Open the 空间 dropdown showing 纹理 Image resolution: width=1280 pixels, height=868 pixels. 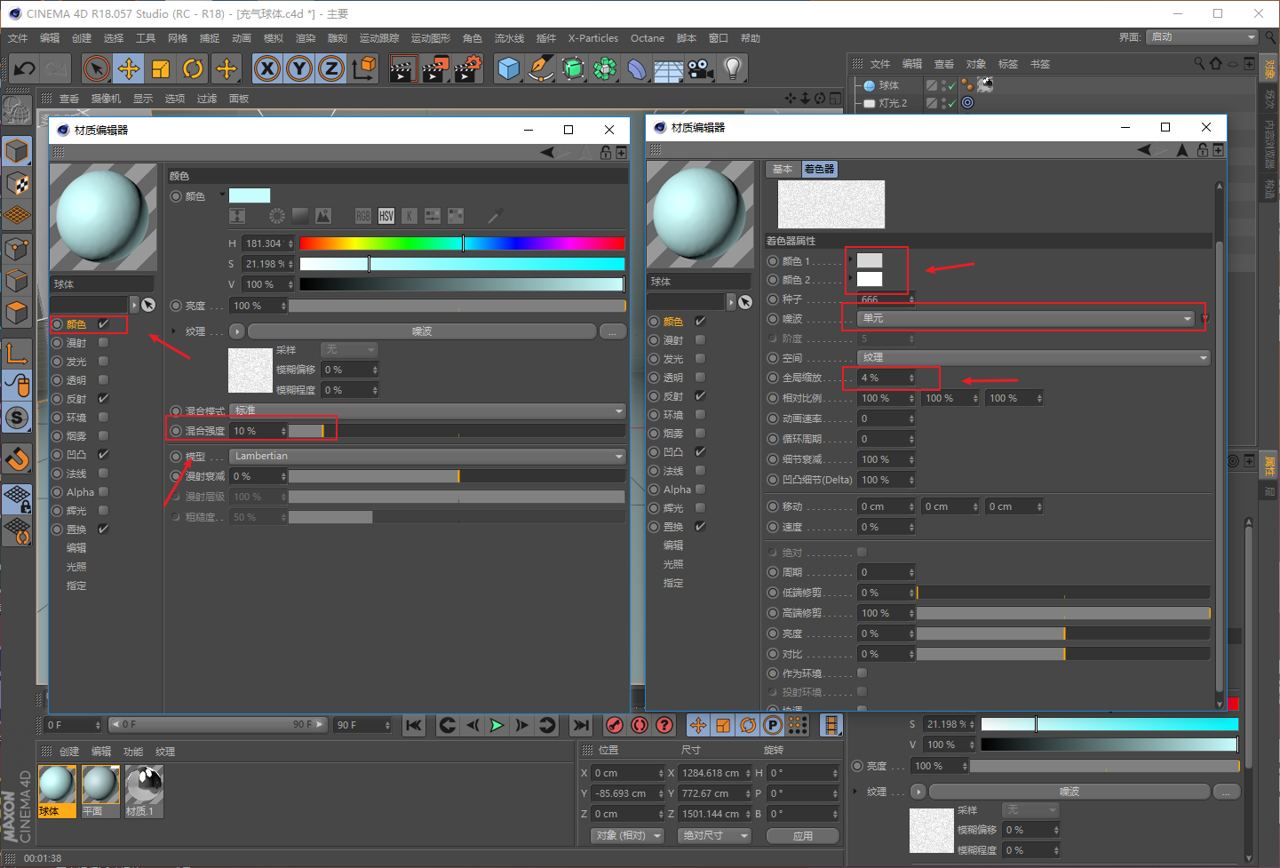1034,357
